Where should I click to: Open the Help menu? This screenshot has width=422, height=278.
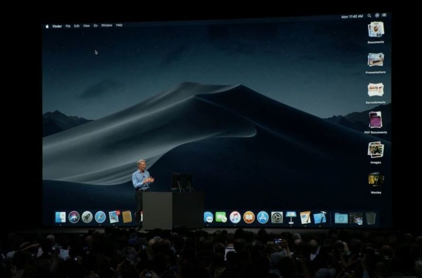119,25
